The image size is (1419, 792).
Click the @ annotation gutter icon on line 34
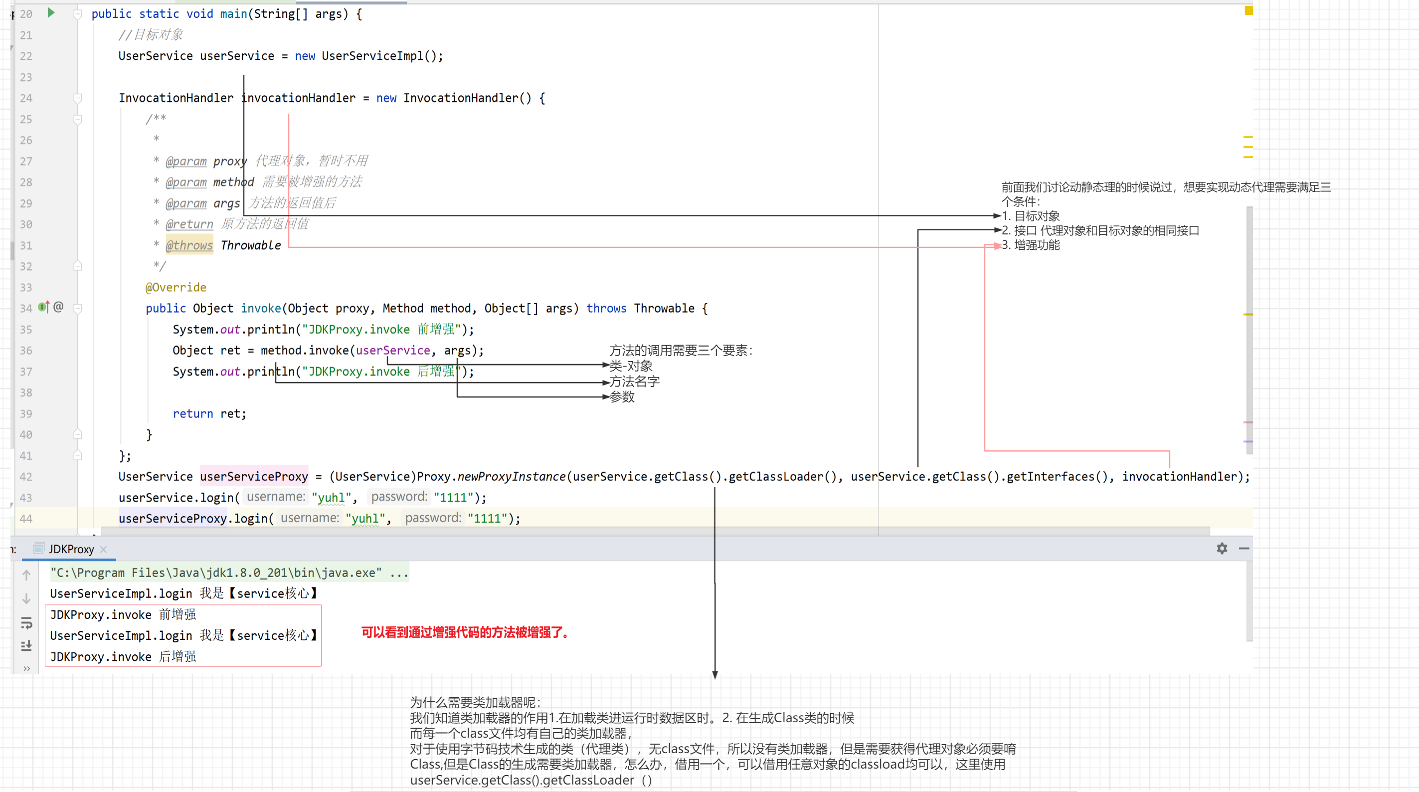[x=58, y=306]
